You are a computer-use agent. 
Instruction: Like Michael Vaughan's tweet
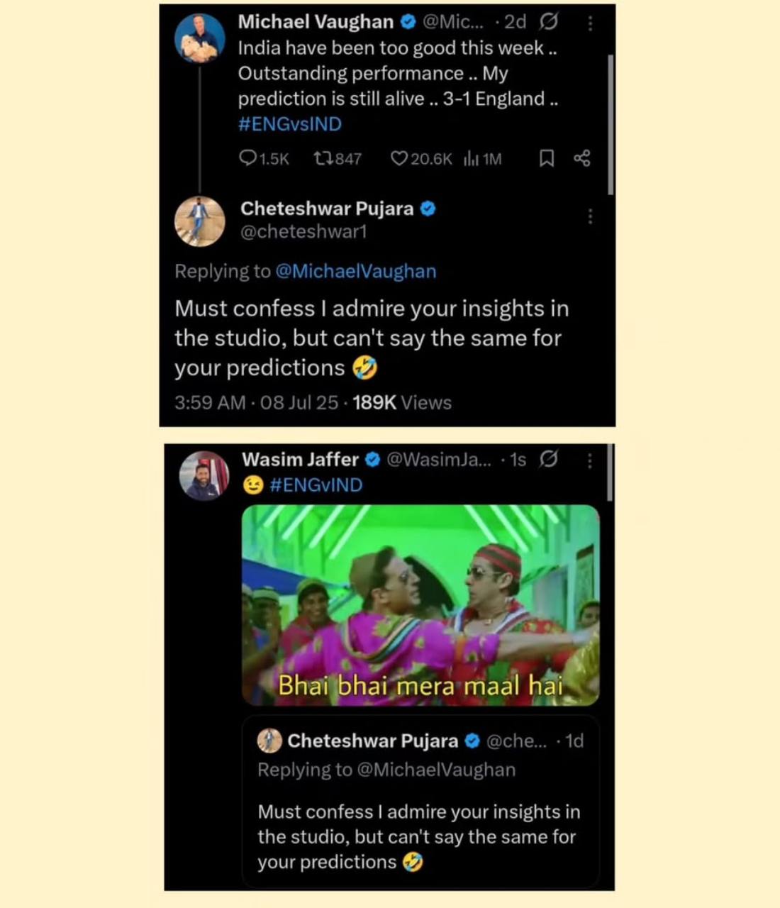pos(399,158)
